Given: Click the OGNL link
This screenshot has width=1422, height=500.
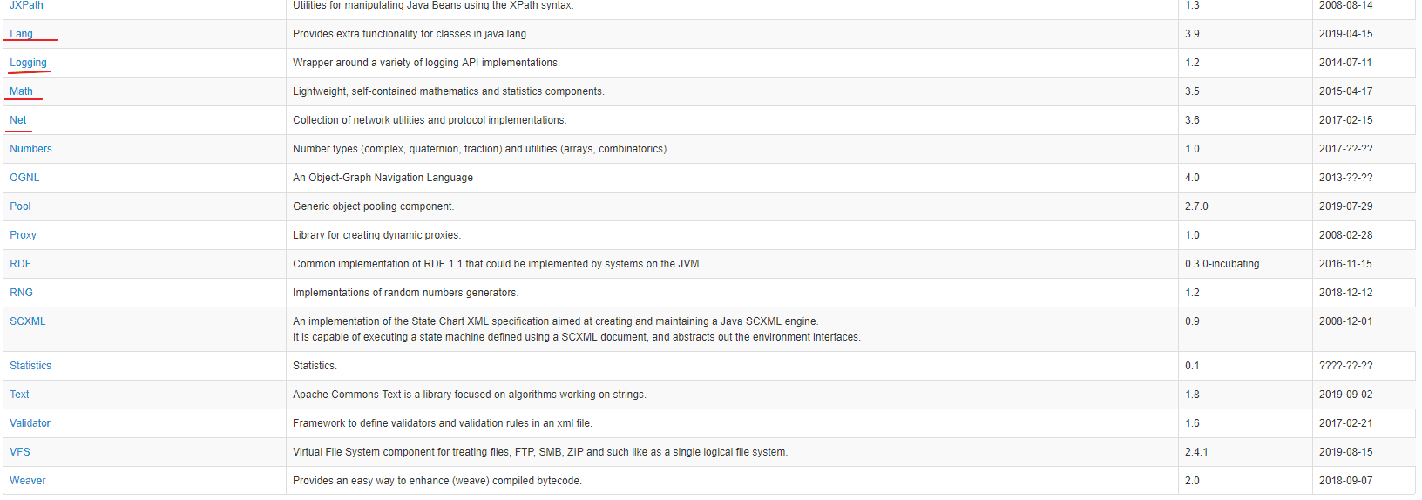Looking at the screenshot, I should (24, 178).
